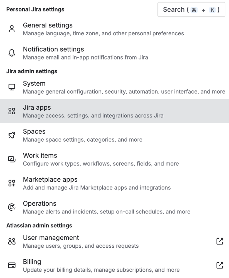Click the Search field
Image resolution: width=229 pixels, height=278 pixels.
(191, 9)
